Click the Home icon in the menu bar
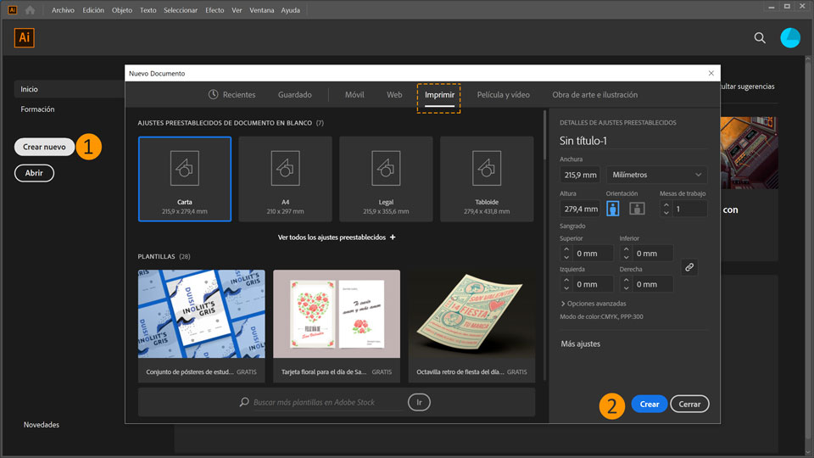Image resolution: width=814 pixels, height=458 pixels. click(31, 10)
